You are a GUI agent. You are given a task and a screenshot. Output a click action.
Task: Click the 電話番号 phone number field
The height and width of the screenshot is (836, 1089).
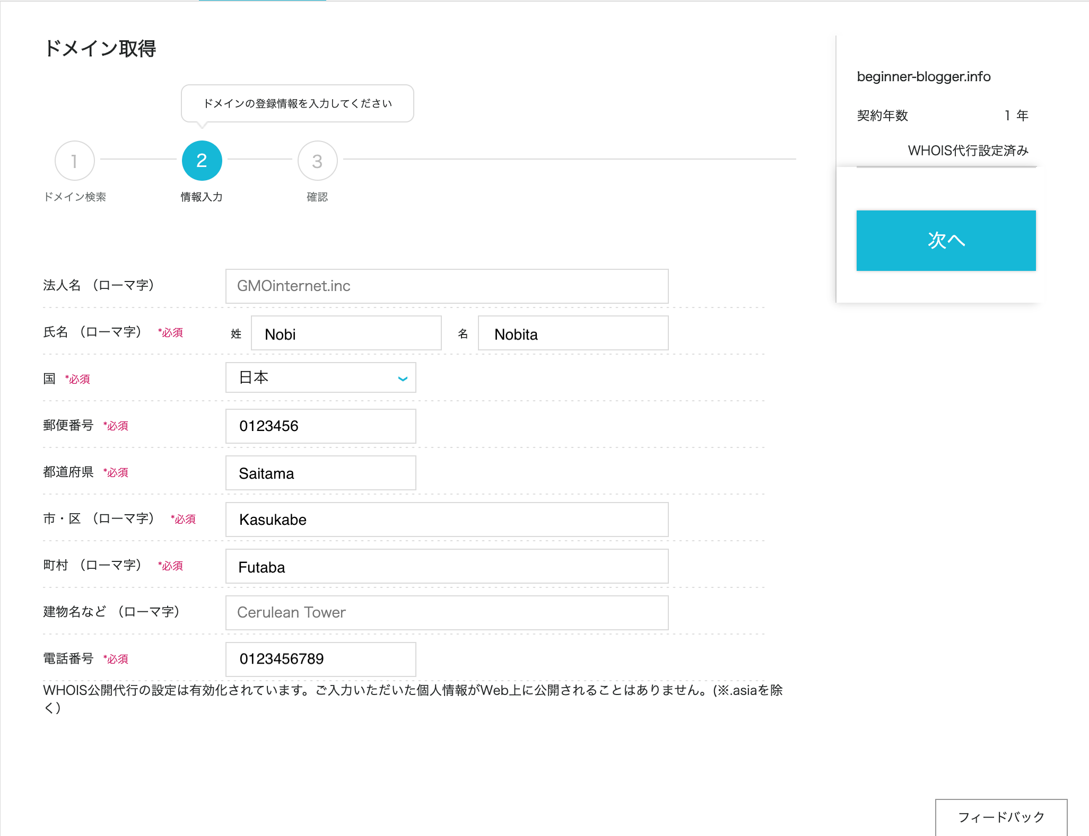pyautogui.click(x=320, y=659)
